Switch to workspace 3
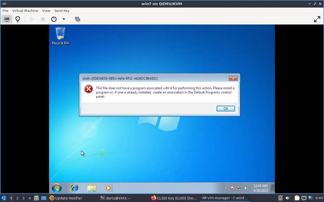The width and height of the screenshot is (324, 202). [24, 198]
